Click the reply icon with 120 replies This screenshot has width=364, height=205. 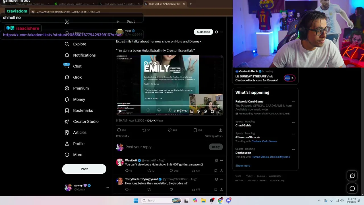click(119, 130)
